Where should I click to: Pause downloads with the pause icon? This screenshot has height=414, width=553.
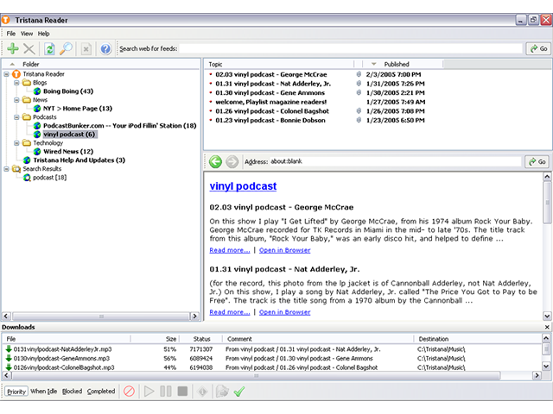click(x=166, y=391)
